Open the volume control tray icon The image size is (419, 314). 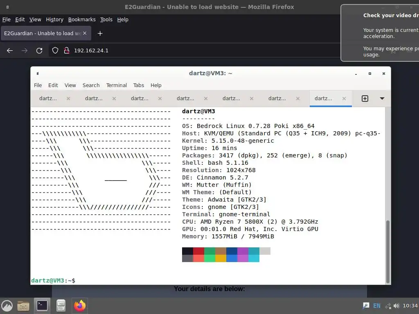pos(396,306)
